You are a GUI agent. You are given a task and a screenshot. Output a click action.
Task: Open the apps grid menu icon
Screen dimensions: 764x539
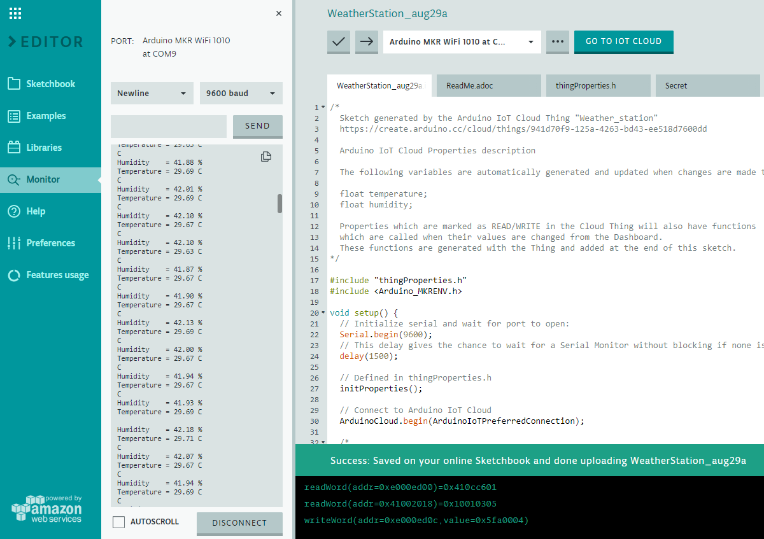16,13
